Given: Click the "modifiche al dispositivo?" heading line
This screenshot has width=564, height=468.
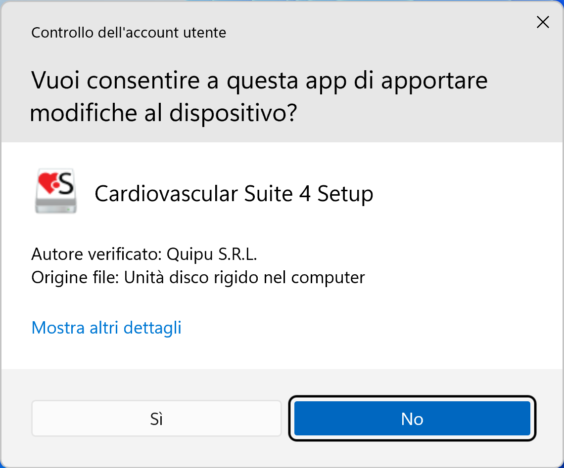Looking at the screenshot, I should pos(163,113).
